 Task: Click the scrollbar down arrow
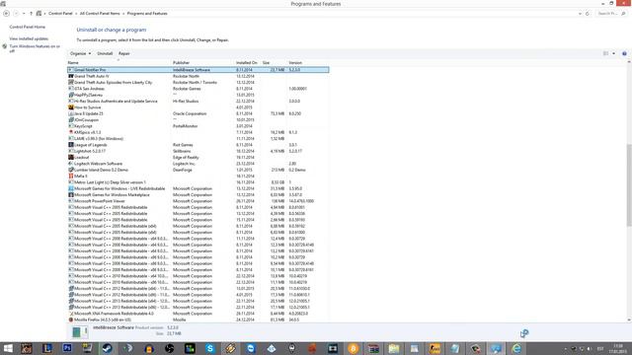[x=629, y=319]
